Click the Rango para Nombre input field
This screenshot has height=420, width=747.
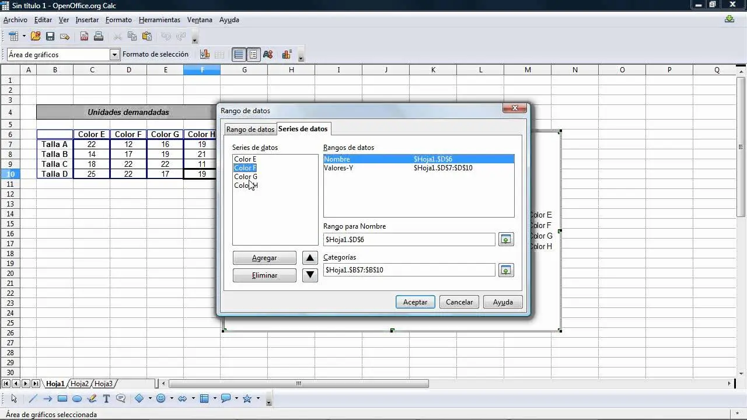(409, 239)
